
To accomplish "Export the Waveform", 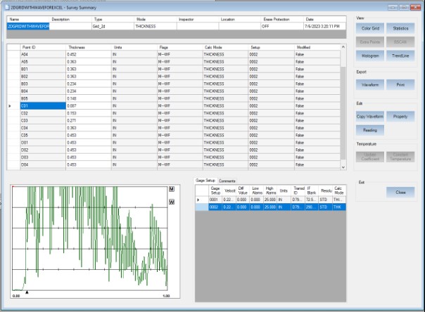I will [370, 84].
